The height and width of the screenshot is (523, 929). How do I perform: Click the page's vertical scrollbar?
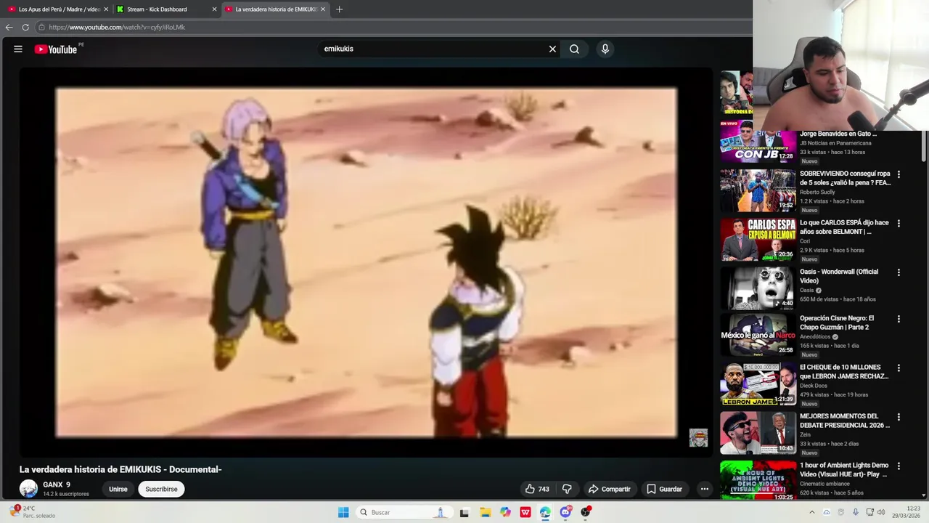(924, 145)
